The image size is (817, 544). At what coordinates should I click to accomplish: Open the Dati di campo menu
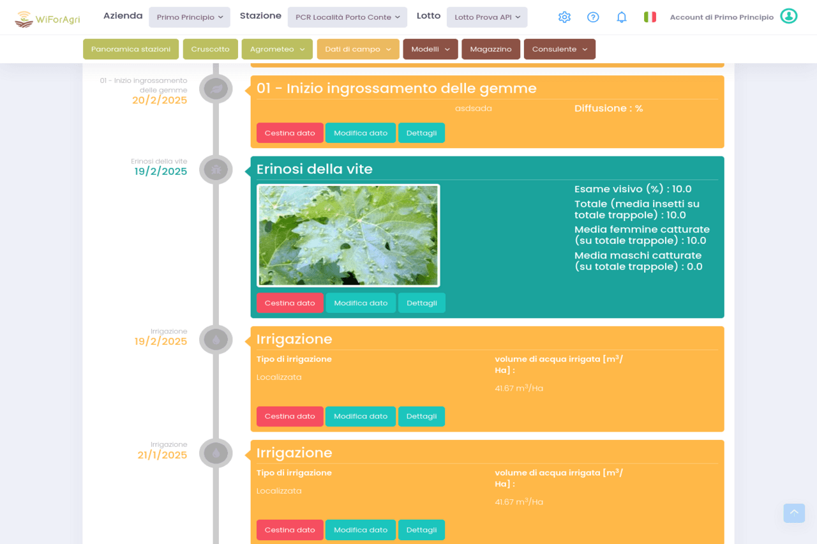358,49
